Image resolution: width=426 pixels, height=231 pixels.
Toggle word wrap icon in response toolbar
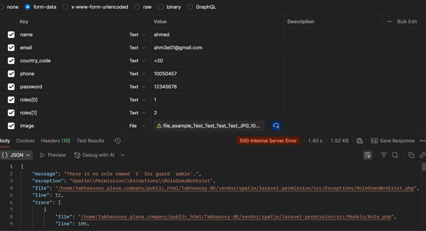point(367,155)
